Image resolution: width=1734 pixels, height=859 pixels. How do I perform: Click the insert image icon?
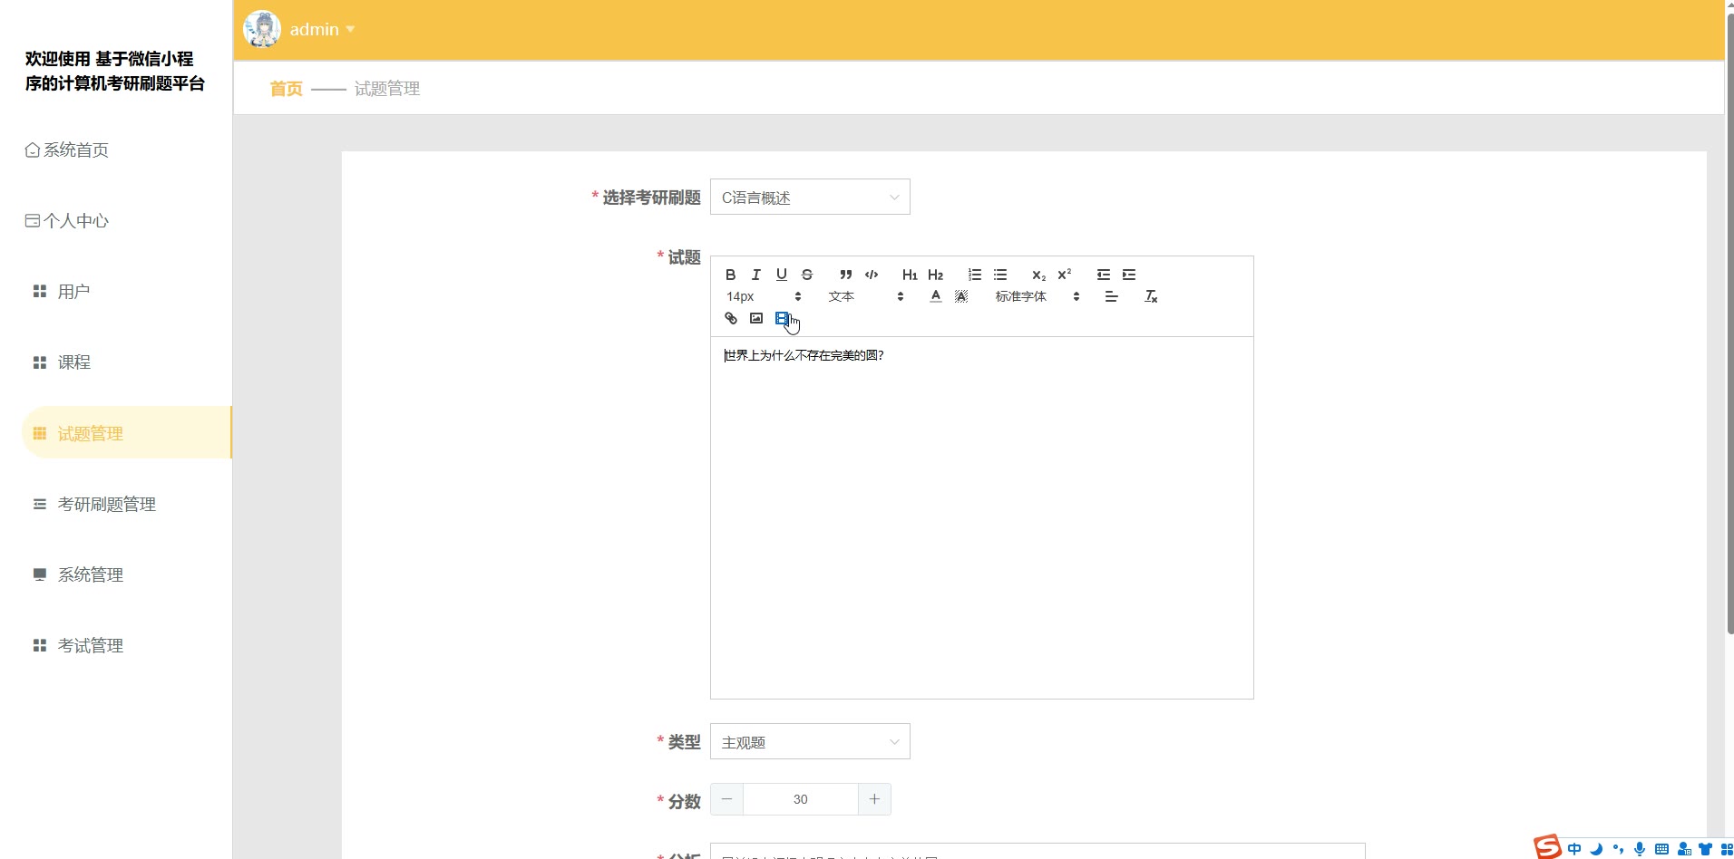[756, 318]
